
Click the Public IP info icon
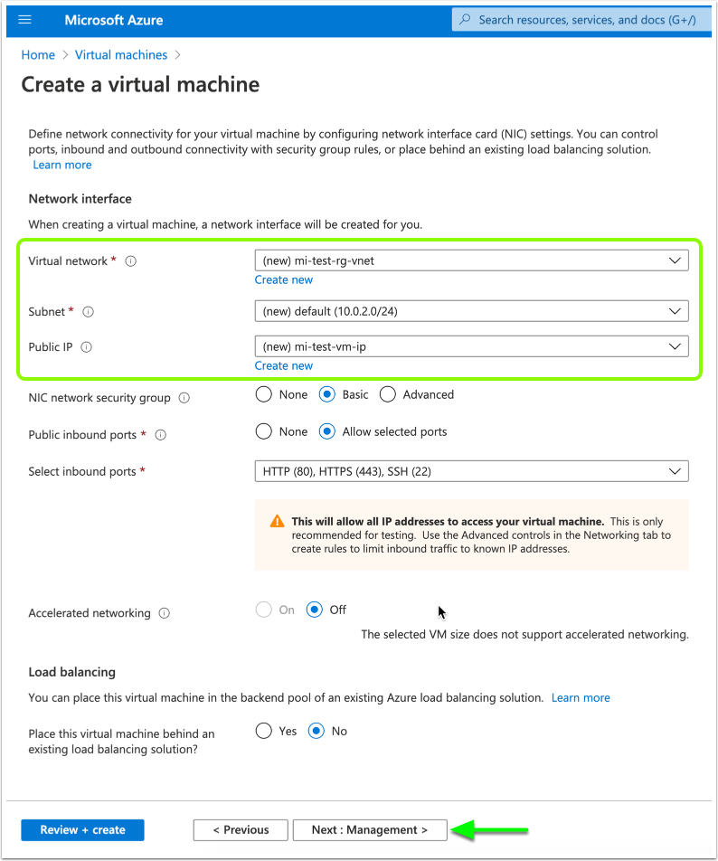[x=88, y=347]
